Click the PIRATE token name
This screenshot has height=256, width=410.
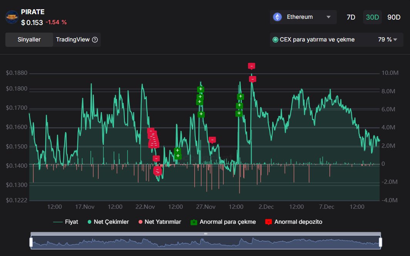click(33, 12)
